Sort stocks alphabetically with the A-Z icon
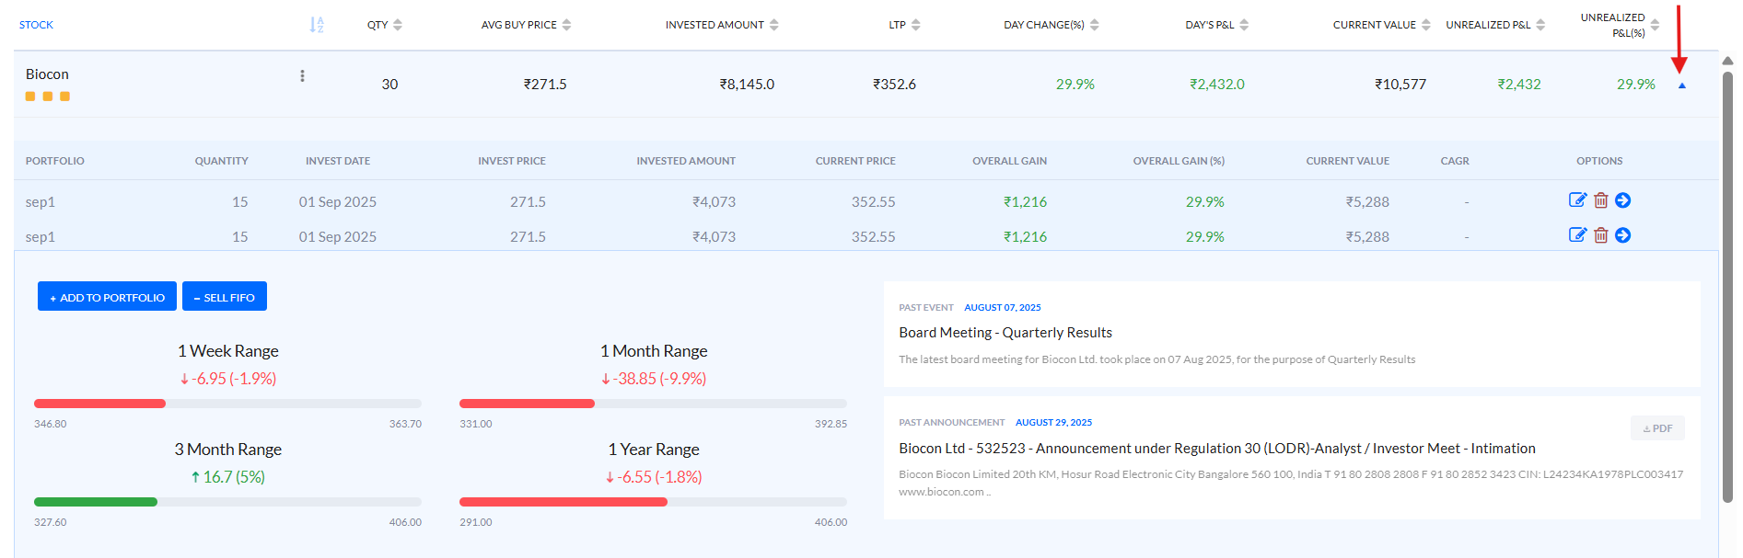 pyautogui.click(x=317, y=25)
